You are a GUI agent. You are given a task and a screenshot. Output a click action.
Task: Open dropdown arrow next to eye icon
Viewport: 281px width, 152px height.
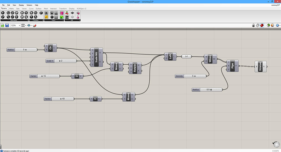pyautogui.click(x=32, y=25)
